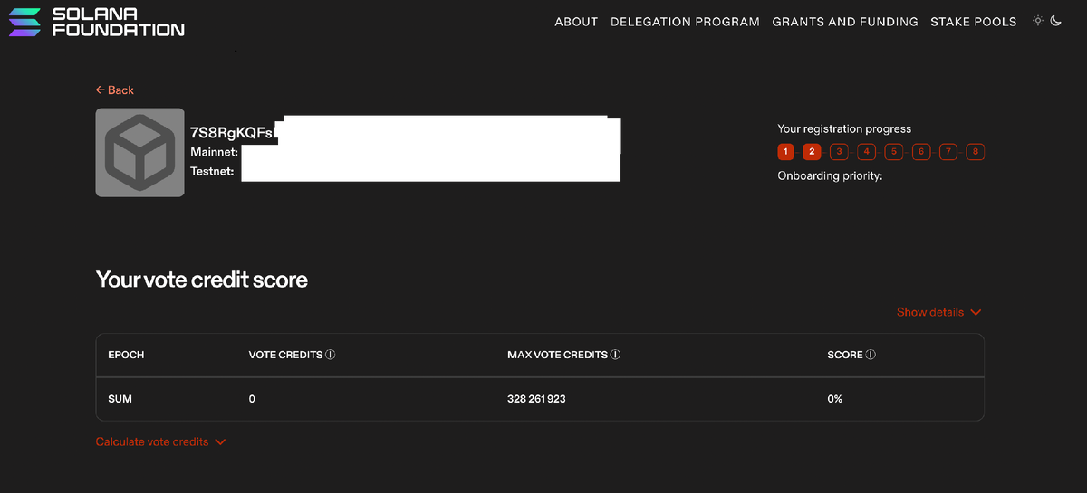Select registration progress step 3
1087x493 pixels.
[x=840, y=152]
